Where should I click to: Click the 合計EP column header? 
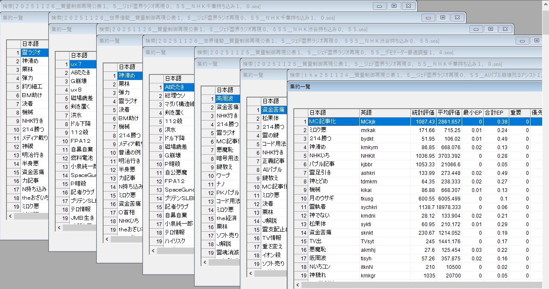point(495,113)
